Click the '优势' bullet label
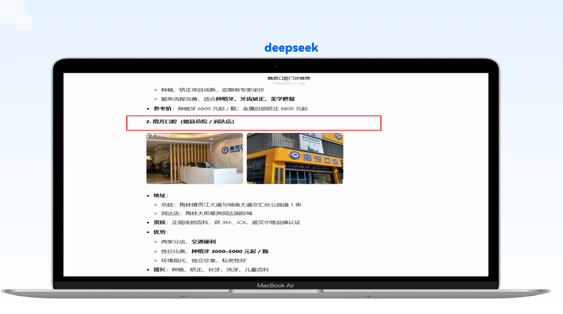The image size is (563, 314). click(160, 232)
